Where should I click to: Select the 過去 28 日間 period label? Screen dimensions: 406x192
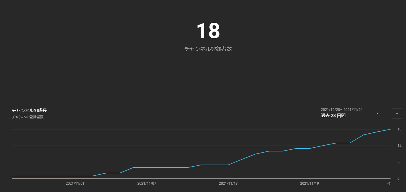[333, 116]
